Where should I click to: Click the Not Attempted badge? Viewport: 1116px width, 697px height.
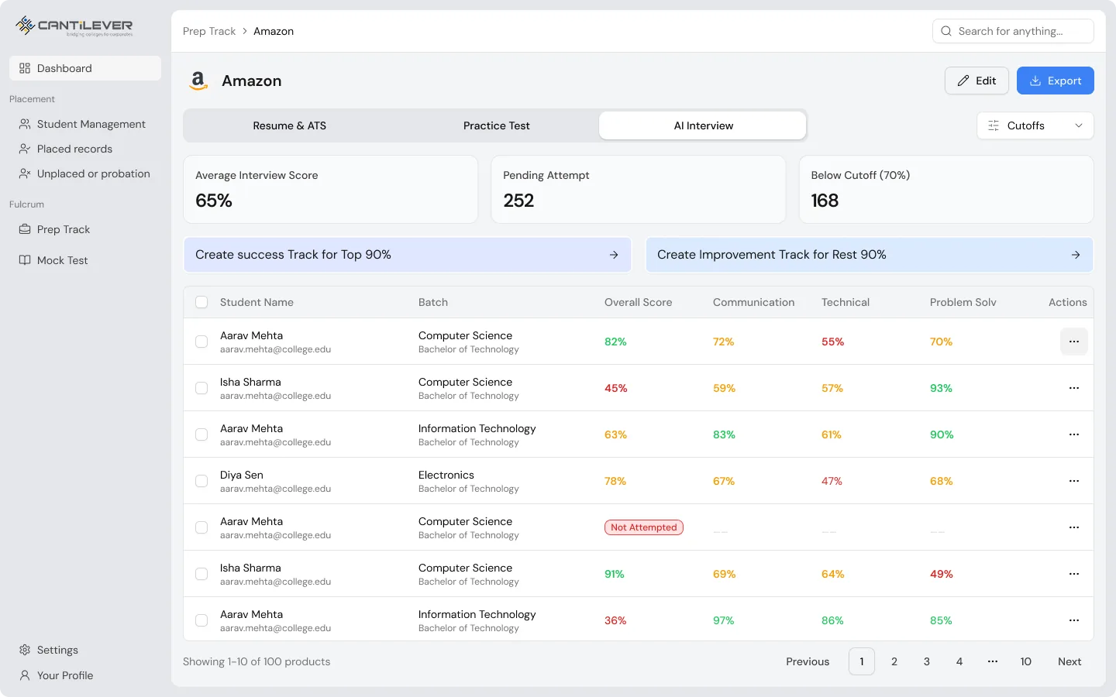(x=643, y=527)
